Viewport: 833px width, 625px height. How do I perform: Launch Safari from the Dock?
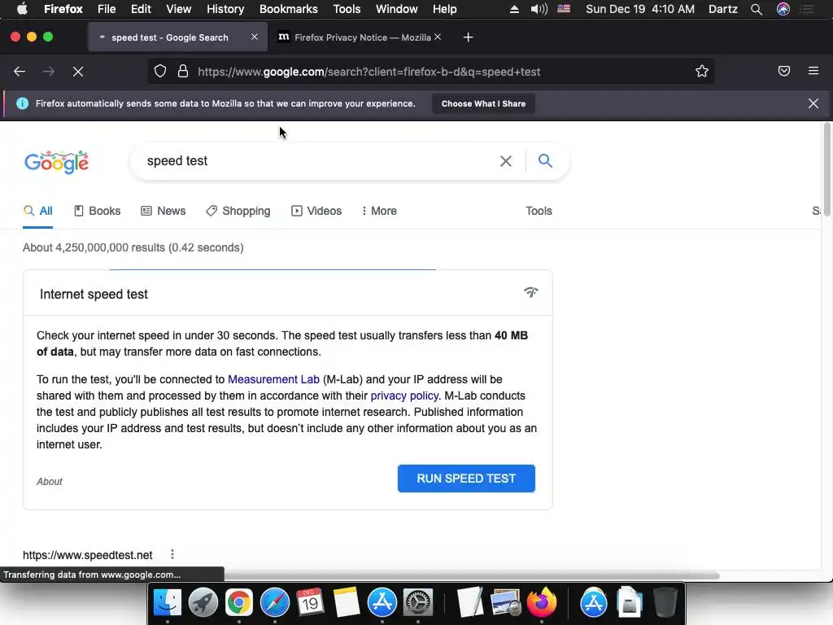275,602
